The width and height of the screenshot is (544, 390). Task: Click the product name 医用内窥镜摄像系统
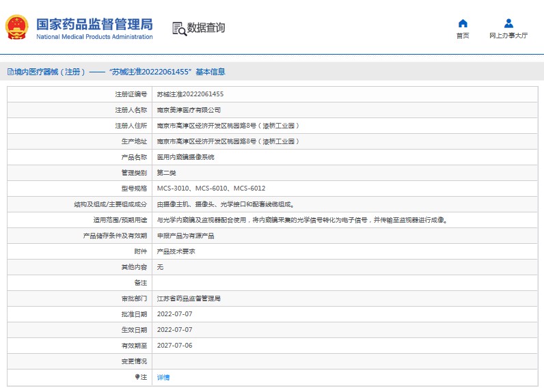pos(185,157)
